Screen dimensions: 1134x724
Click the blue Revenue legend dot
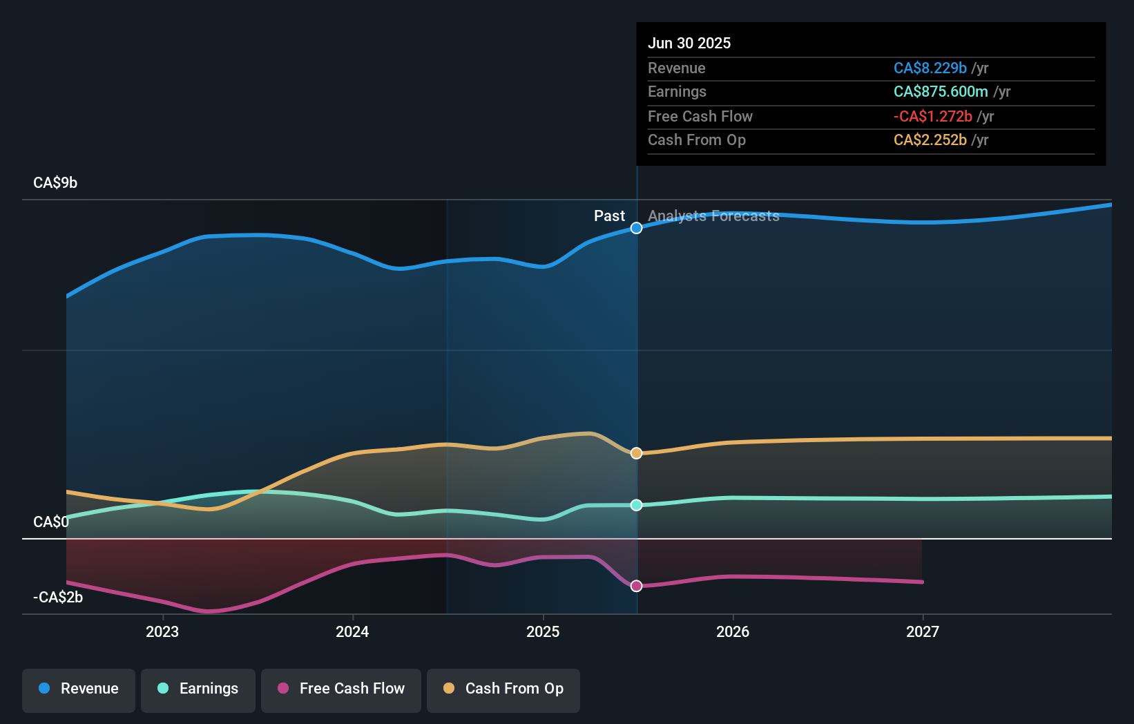tap(46, 688)
